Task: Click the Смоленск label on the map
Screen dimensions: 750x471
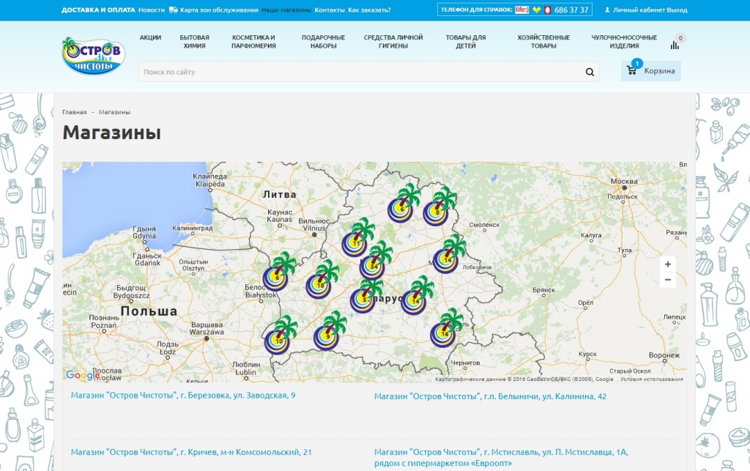Action: pos(484,225)
